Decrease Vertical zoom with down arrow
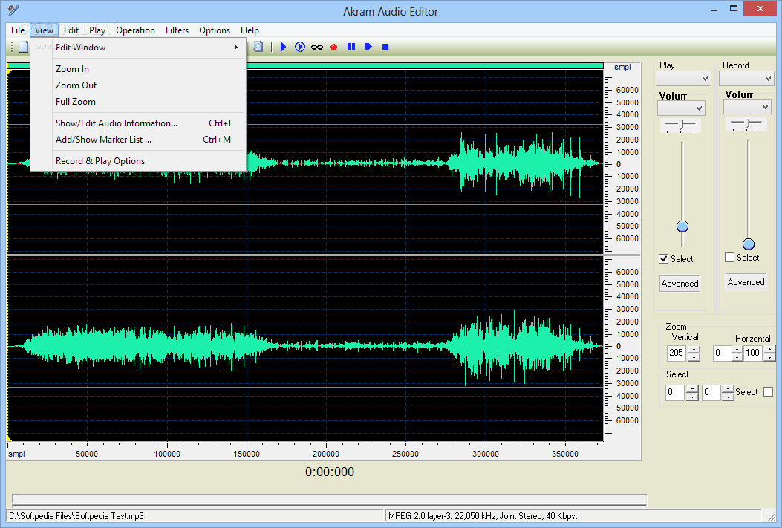This screenshot has height=528, width=782. pos(694,357)
